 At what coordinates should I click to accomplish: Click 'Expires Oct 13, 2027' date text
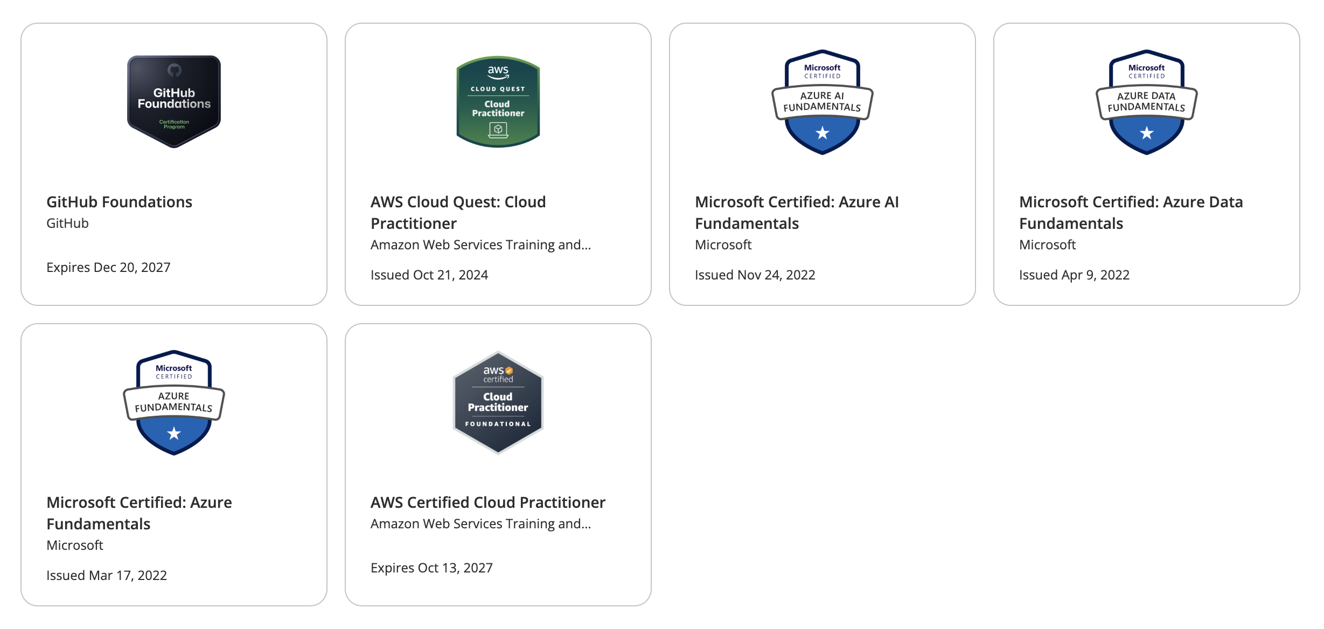(x=431, y=568)
